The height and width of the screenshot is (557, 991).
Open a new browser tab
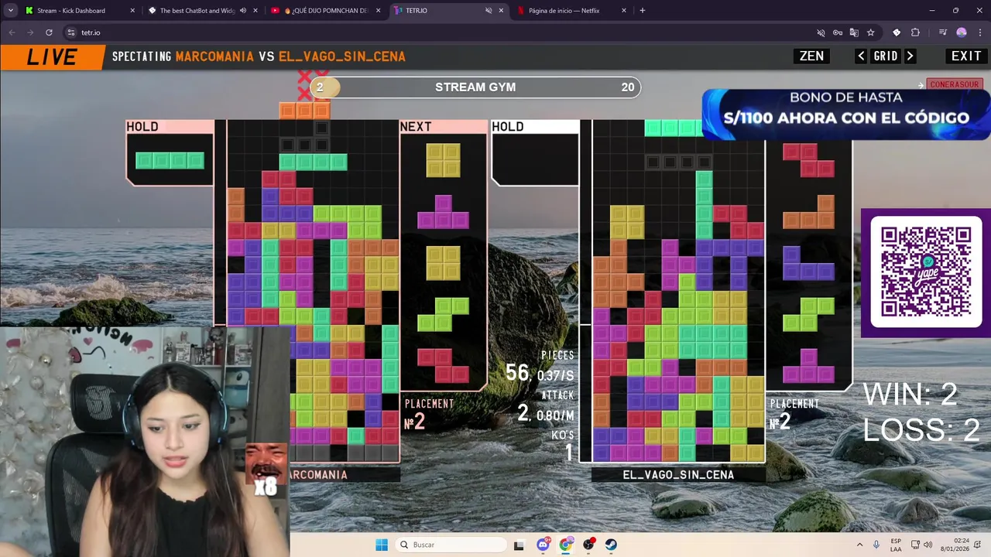643,11
